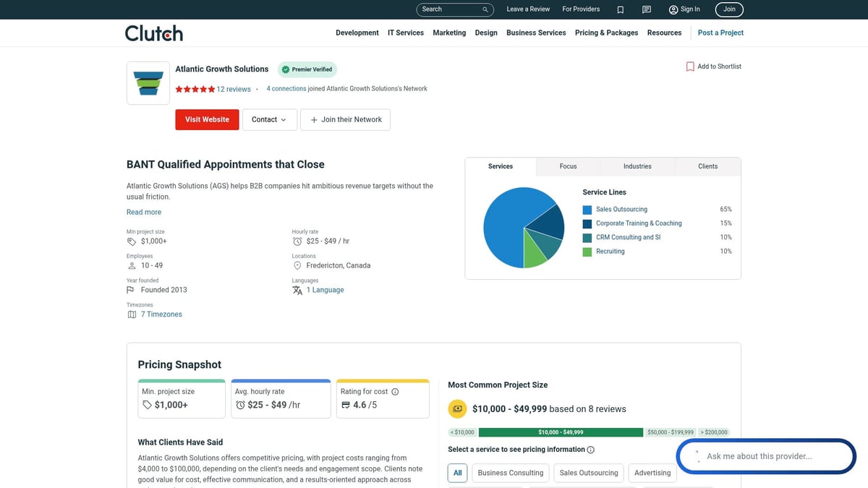This screenshot has width=868, height=488.
Task: Click the Atlantic Growth Solutions logo thumbnail
Action: tap(148, 83)
